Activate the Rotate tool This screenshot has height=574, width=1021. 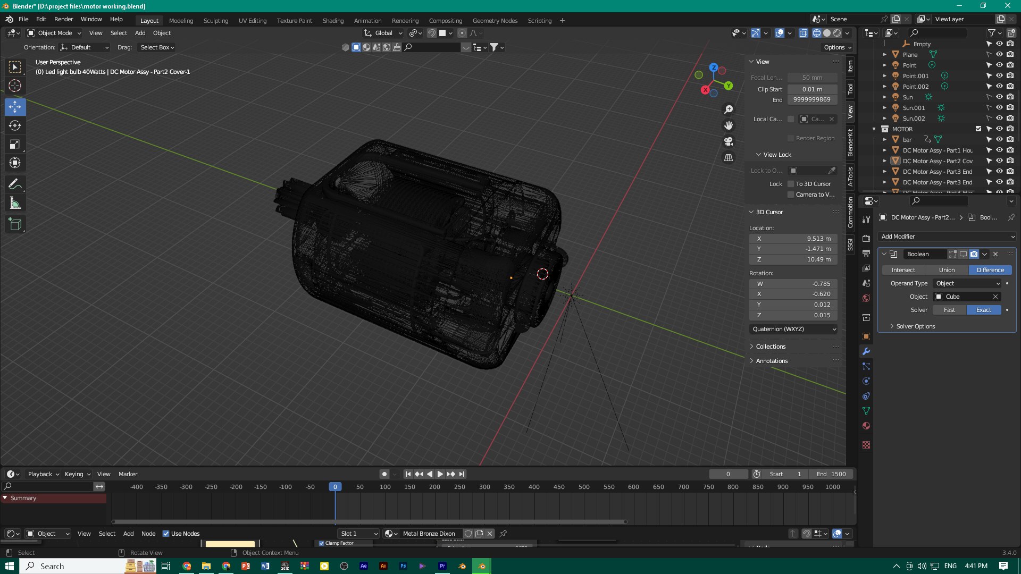pos(15,125)
